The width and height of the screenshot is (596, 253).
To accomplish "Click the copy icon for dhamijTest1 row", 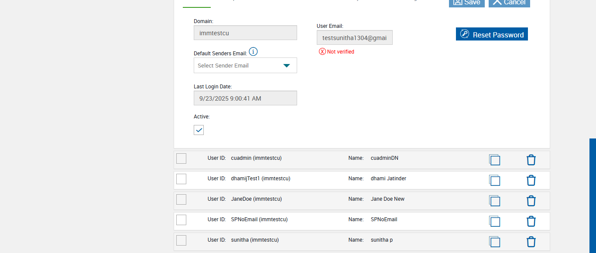I will tap(494, 180).
